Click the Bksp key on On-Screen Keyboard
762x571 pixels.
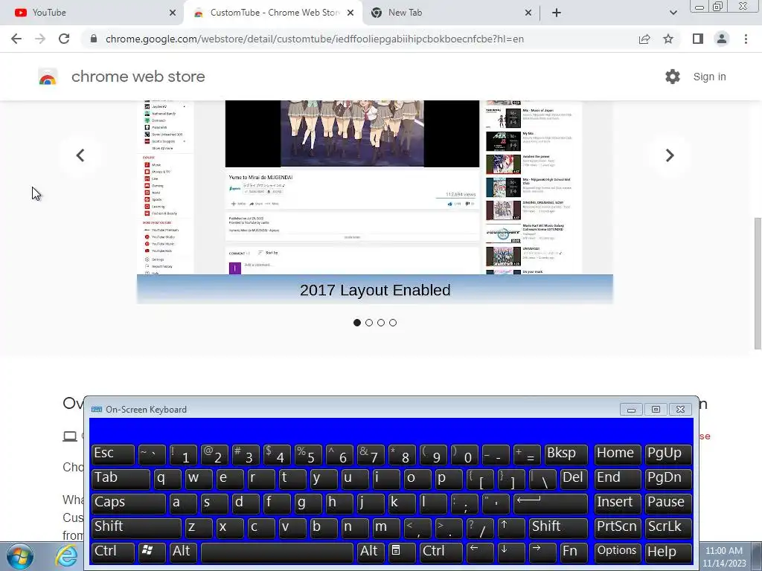tap(566, 454)
